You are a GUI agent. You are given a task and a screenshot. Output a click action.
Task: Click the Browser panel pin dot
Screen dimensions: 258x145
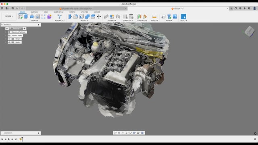[39, 25]
